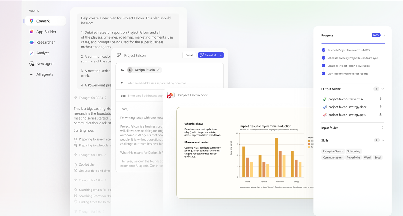Open the Cycle Time Reduction slide preview
This screenshot has height=216, width=403.
245,153
